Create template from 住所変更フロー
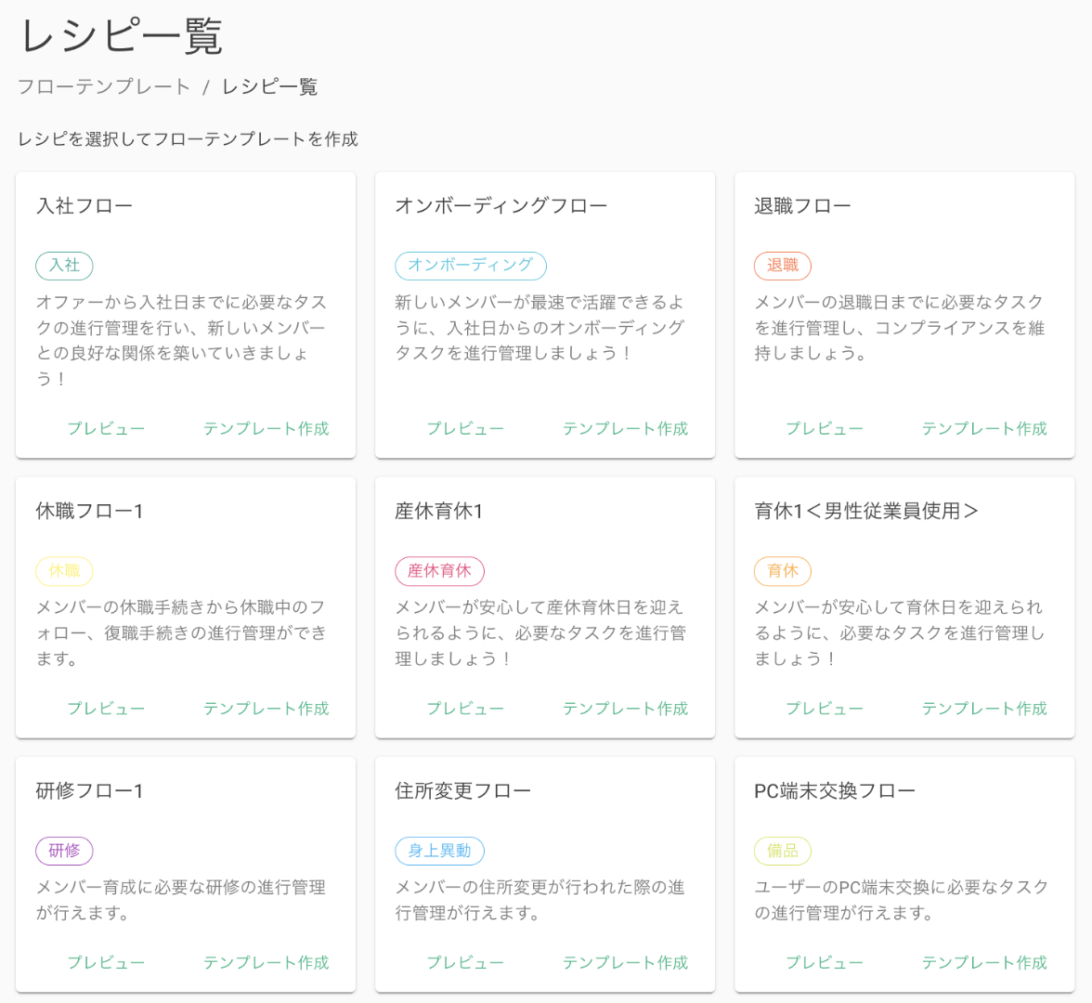 [626, 962]
